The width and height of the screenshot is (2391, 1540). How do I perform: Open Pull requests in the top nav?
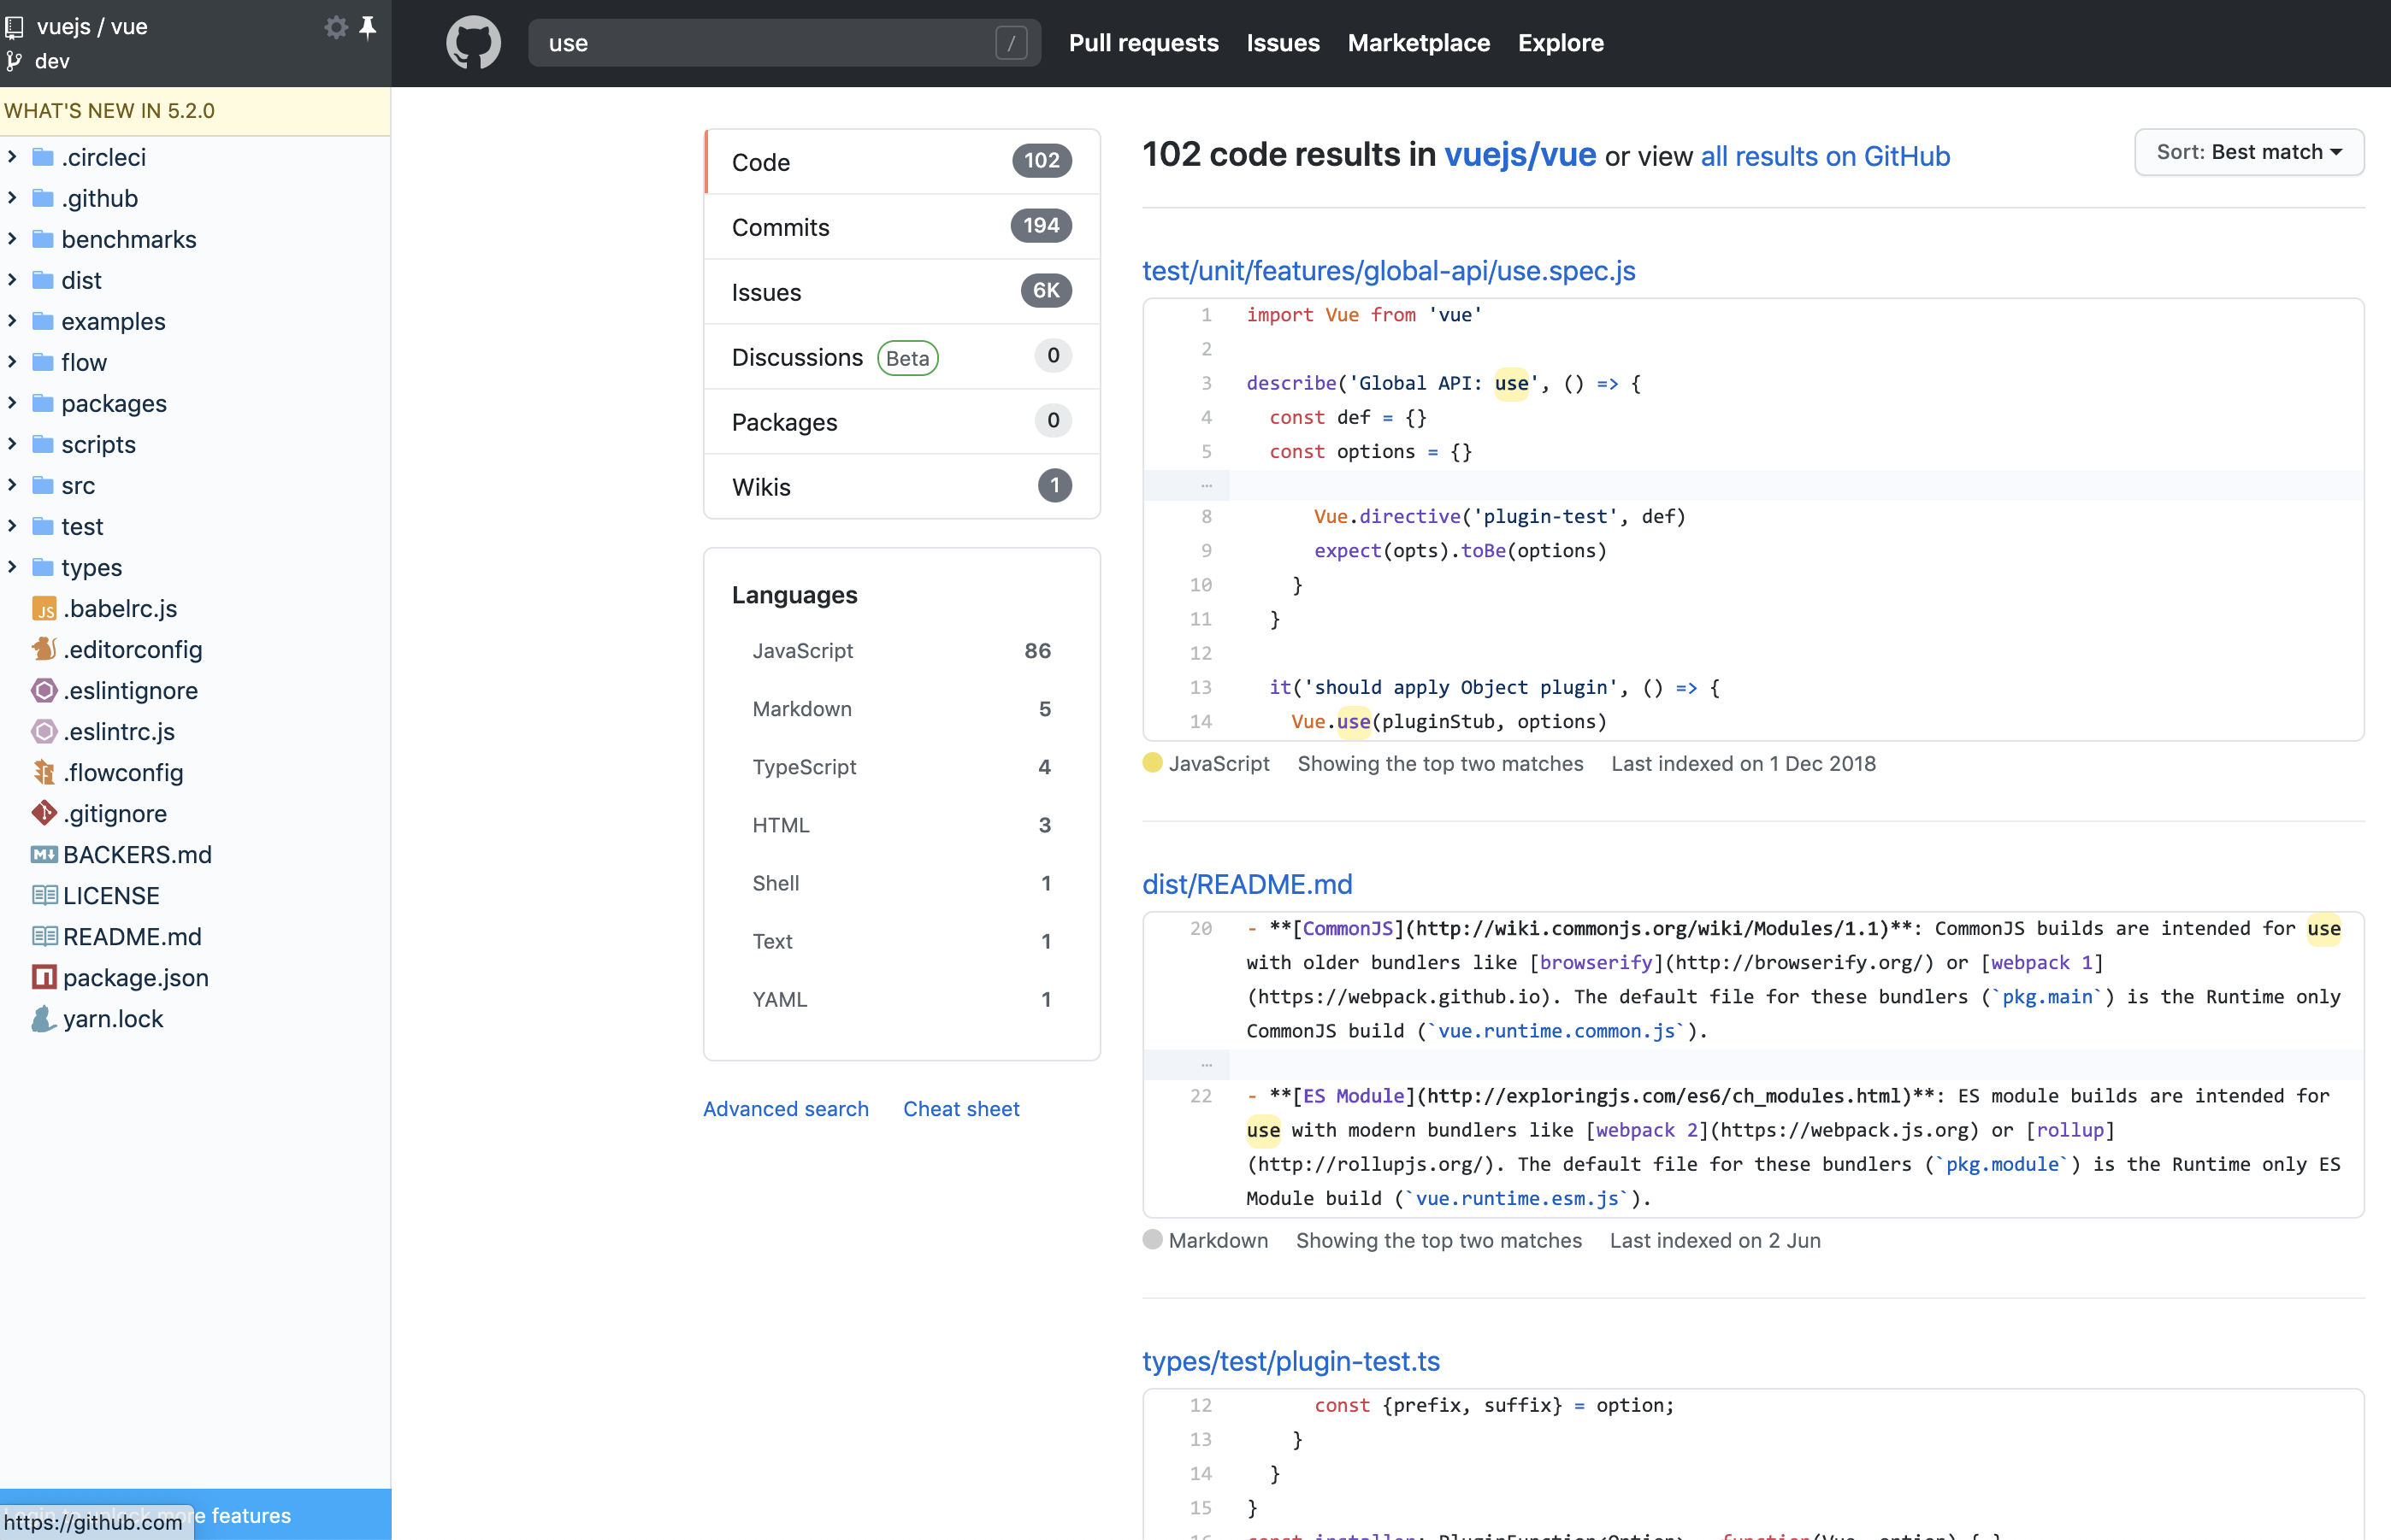[1143, 43]
